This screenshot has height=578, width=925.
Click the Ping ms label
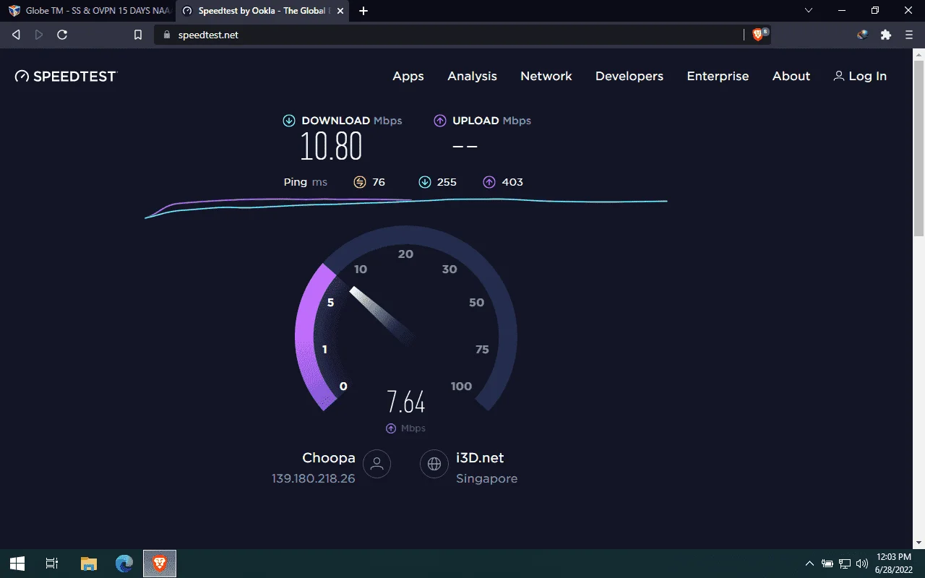306,182
